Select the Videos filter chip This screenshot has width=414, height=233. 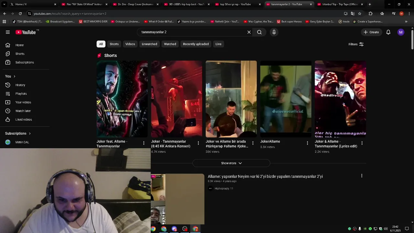pos(130,44)
